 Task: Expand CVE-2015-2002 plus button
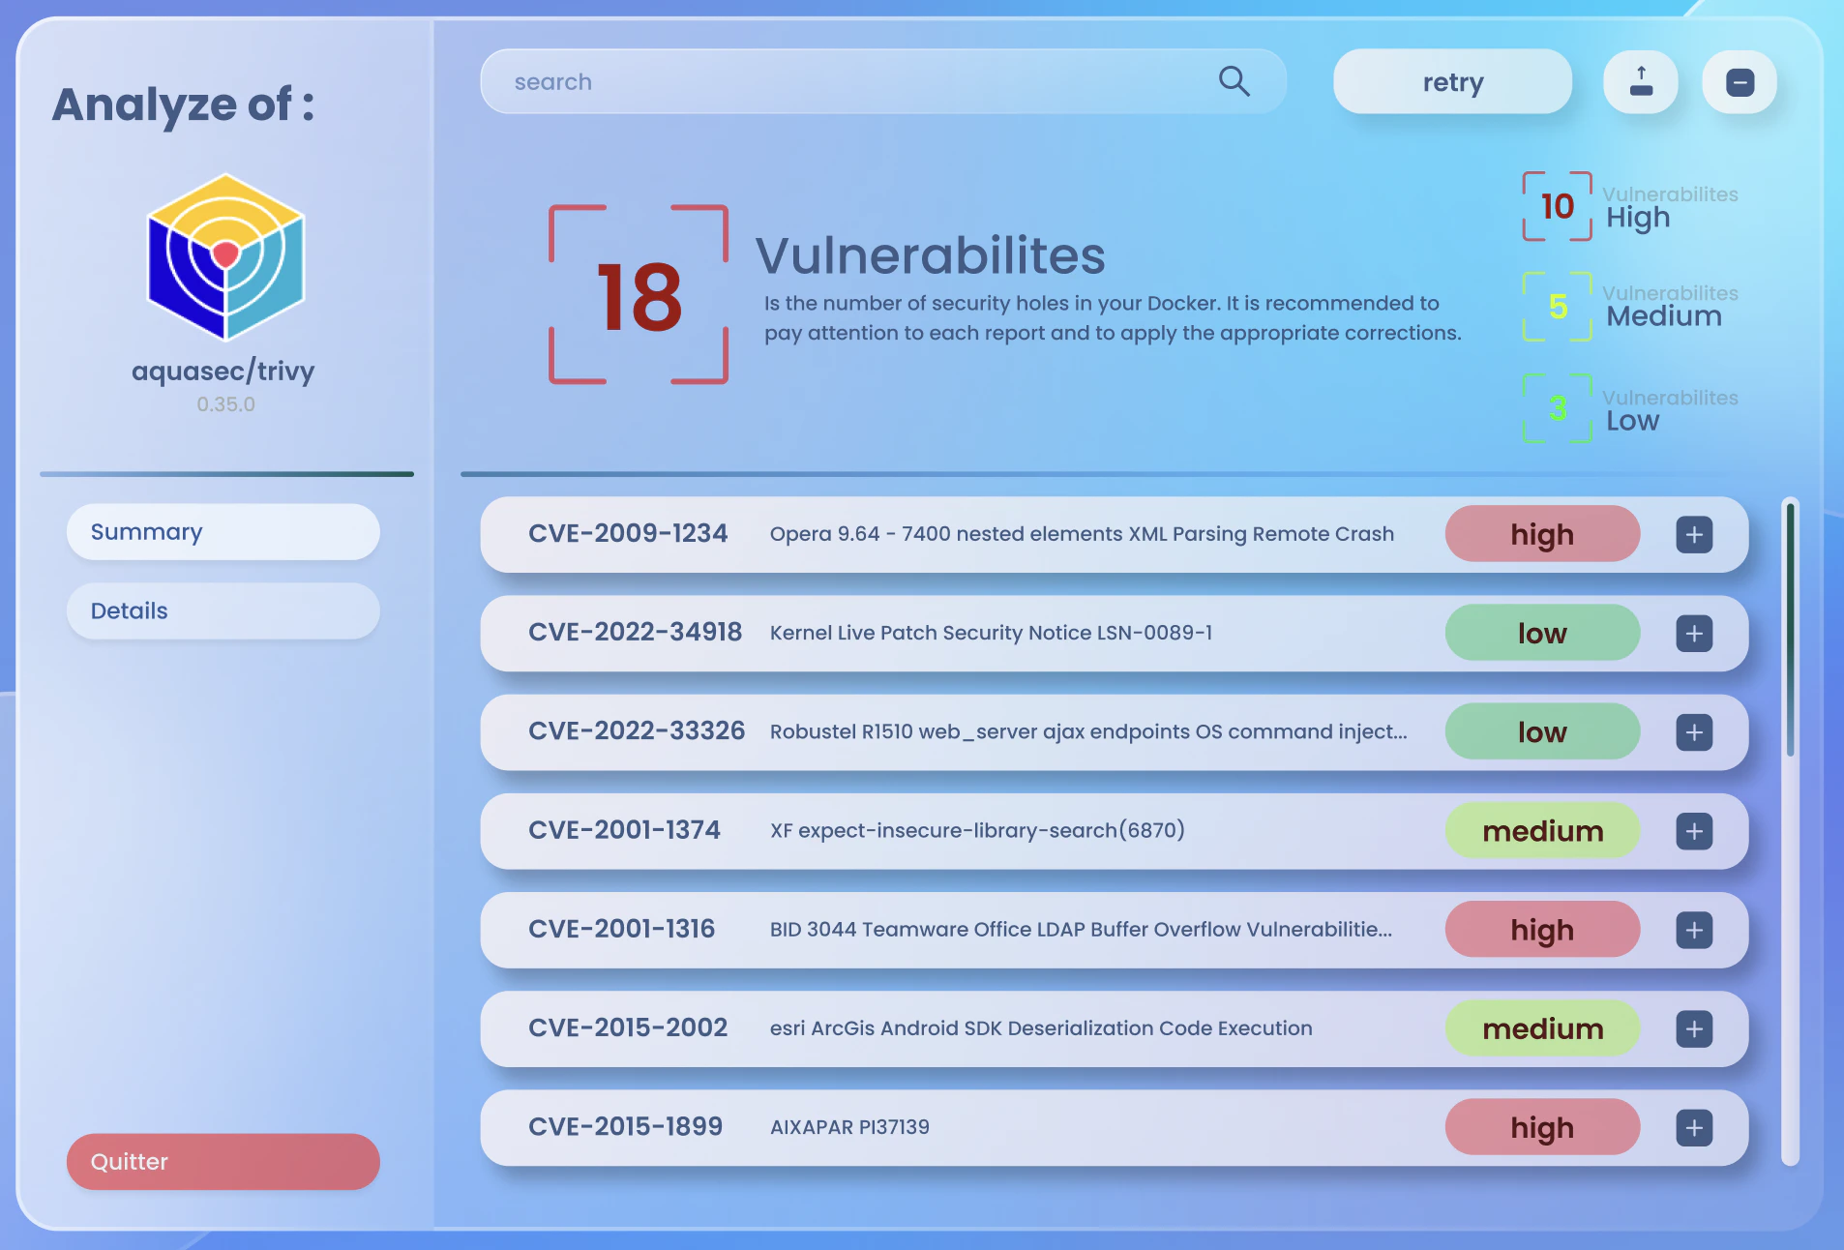pos(1694,1028)
